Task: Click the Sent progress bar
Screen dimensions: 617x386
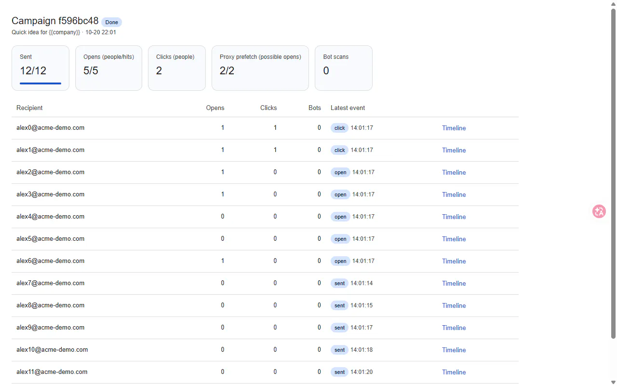Action: tap(40, 83)
